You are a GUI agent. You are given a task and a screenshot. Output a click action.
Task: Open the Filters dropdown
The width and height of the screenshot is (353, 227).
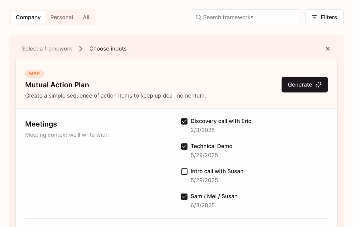click(x=324, y=18)
